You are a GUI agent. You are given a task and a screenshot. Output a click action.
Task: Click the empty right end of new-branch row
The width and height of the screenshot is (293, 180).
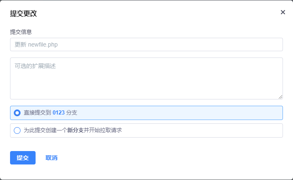click(x=251, y=130)
